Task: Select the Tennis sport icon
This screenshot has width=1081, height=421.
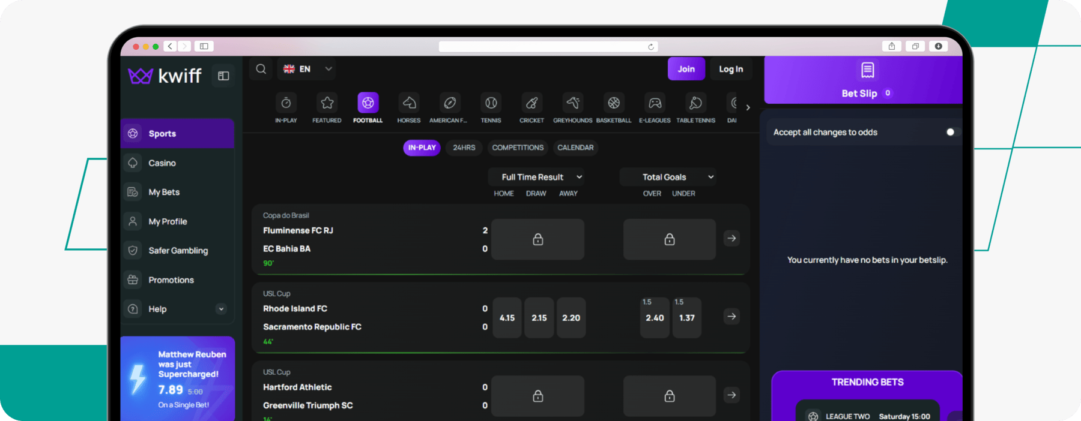Action: tap(491, 103)
